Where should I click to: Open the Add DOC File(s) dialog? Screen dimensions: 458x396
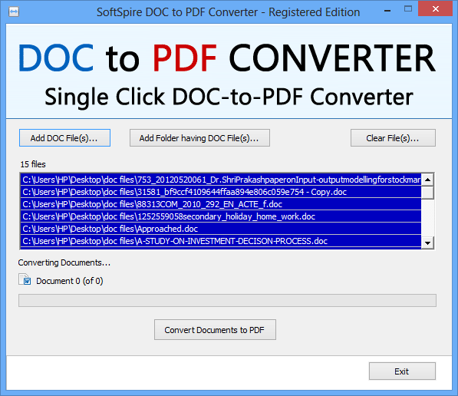point(64,137)
